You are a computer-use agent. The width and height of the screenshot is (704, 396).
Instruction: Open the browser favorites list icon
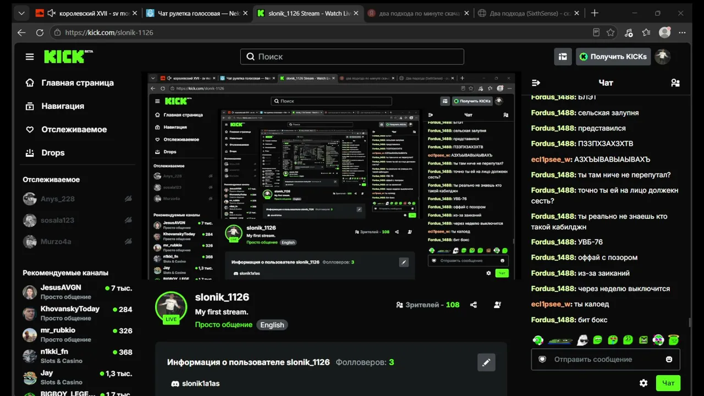[646, 32]
